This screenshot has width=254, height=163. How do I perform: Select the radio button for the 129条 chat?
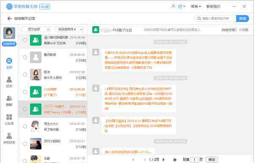(25, 40)
